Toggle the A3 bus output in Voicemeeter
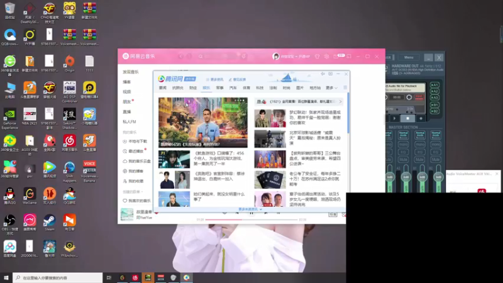Screen dimensions: 503x283 (x=434, y=98)
